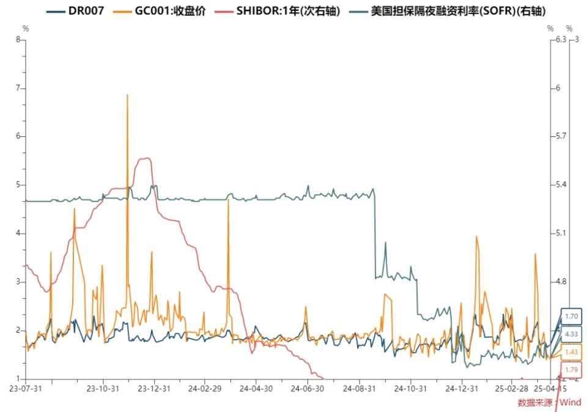Click the GC001 orange spike peak near 7
Image resolution: width=587 pixels, height=412 pixels.
click(x=127, y=95)
